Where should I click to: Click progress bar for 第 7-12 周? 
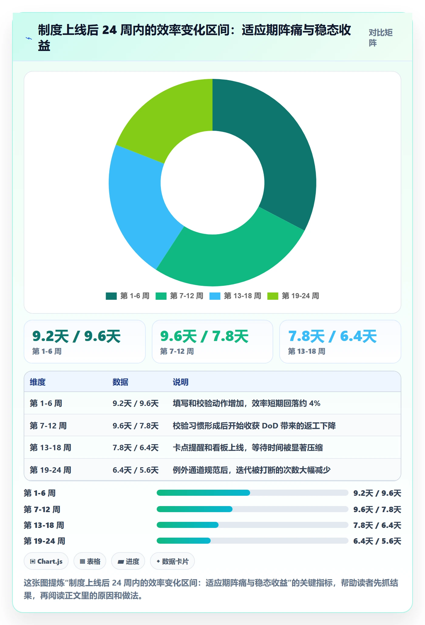252,509
